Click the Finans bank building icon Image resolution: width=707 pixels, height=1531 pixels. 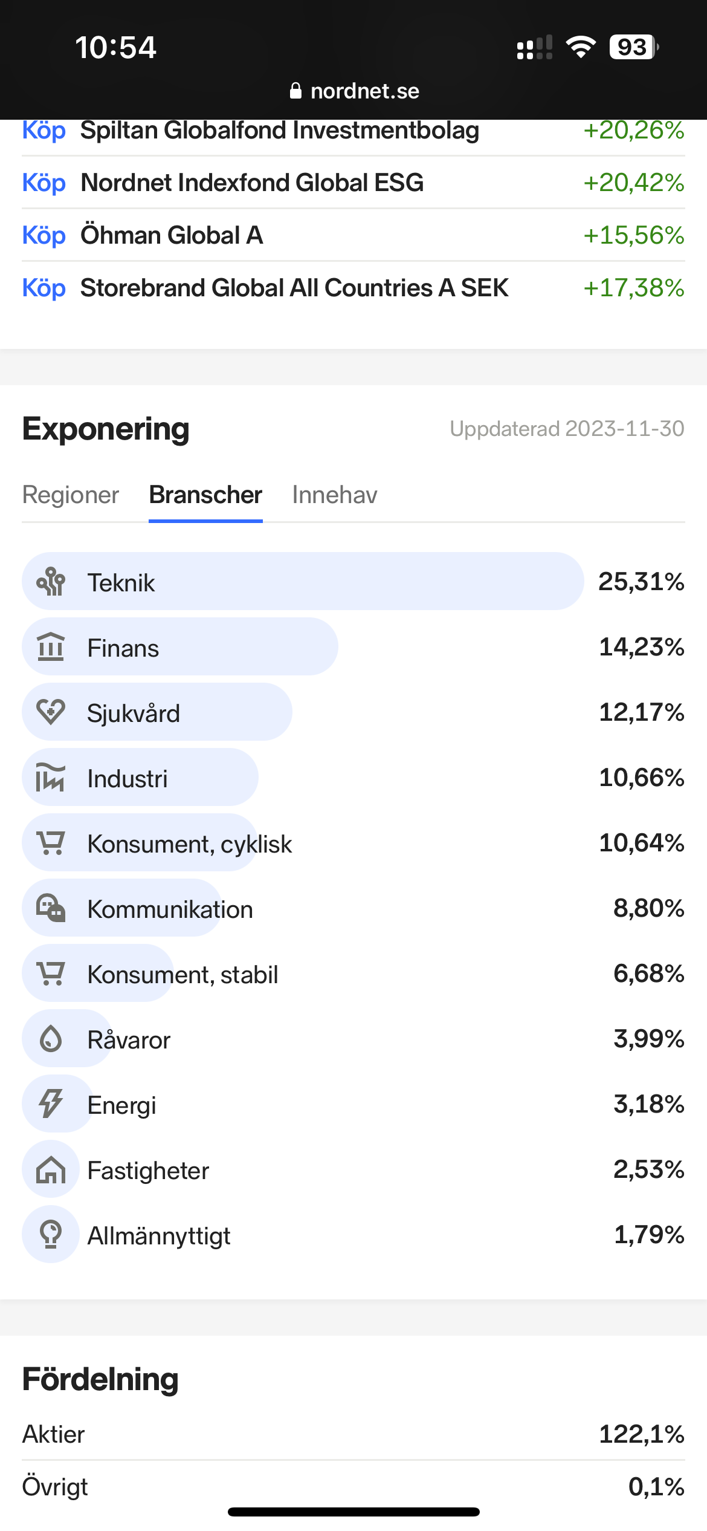[51, 647]
